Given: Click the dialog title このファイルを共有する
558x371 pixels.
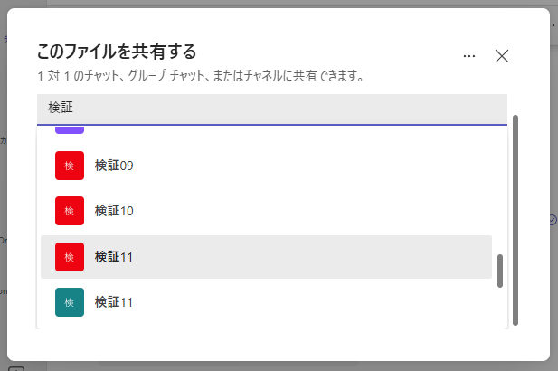Looking at the screenshot, I should 117,52.
